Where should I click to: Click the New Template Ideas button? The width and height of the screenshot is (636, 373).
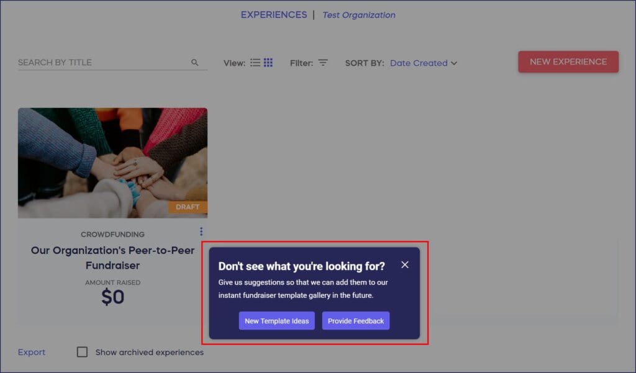click(277, 321)
